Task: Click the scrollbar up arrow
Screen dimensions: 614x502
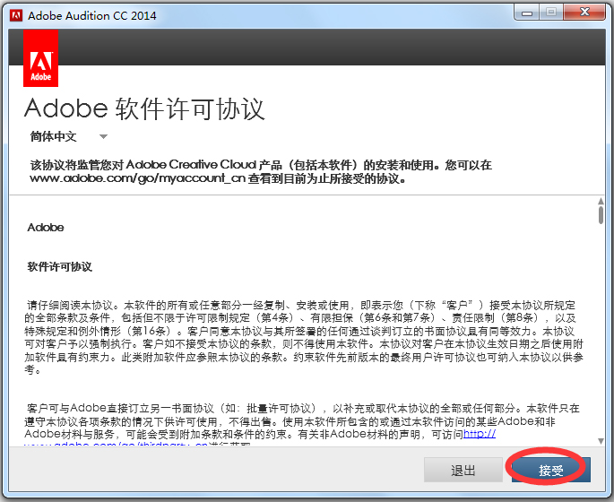Action: [x=601, y=201]
